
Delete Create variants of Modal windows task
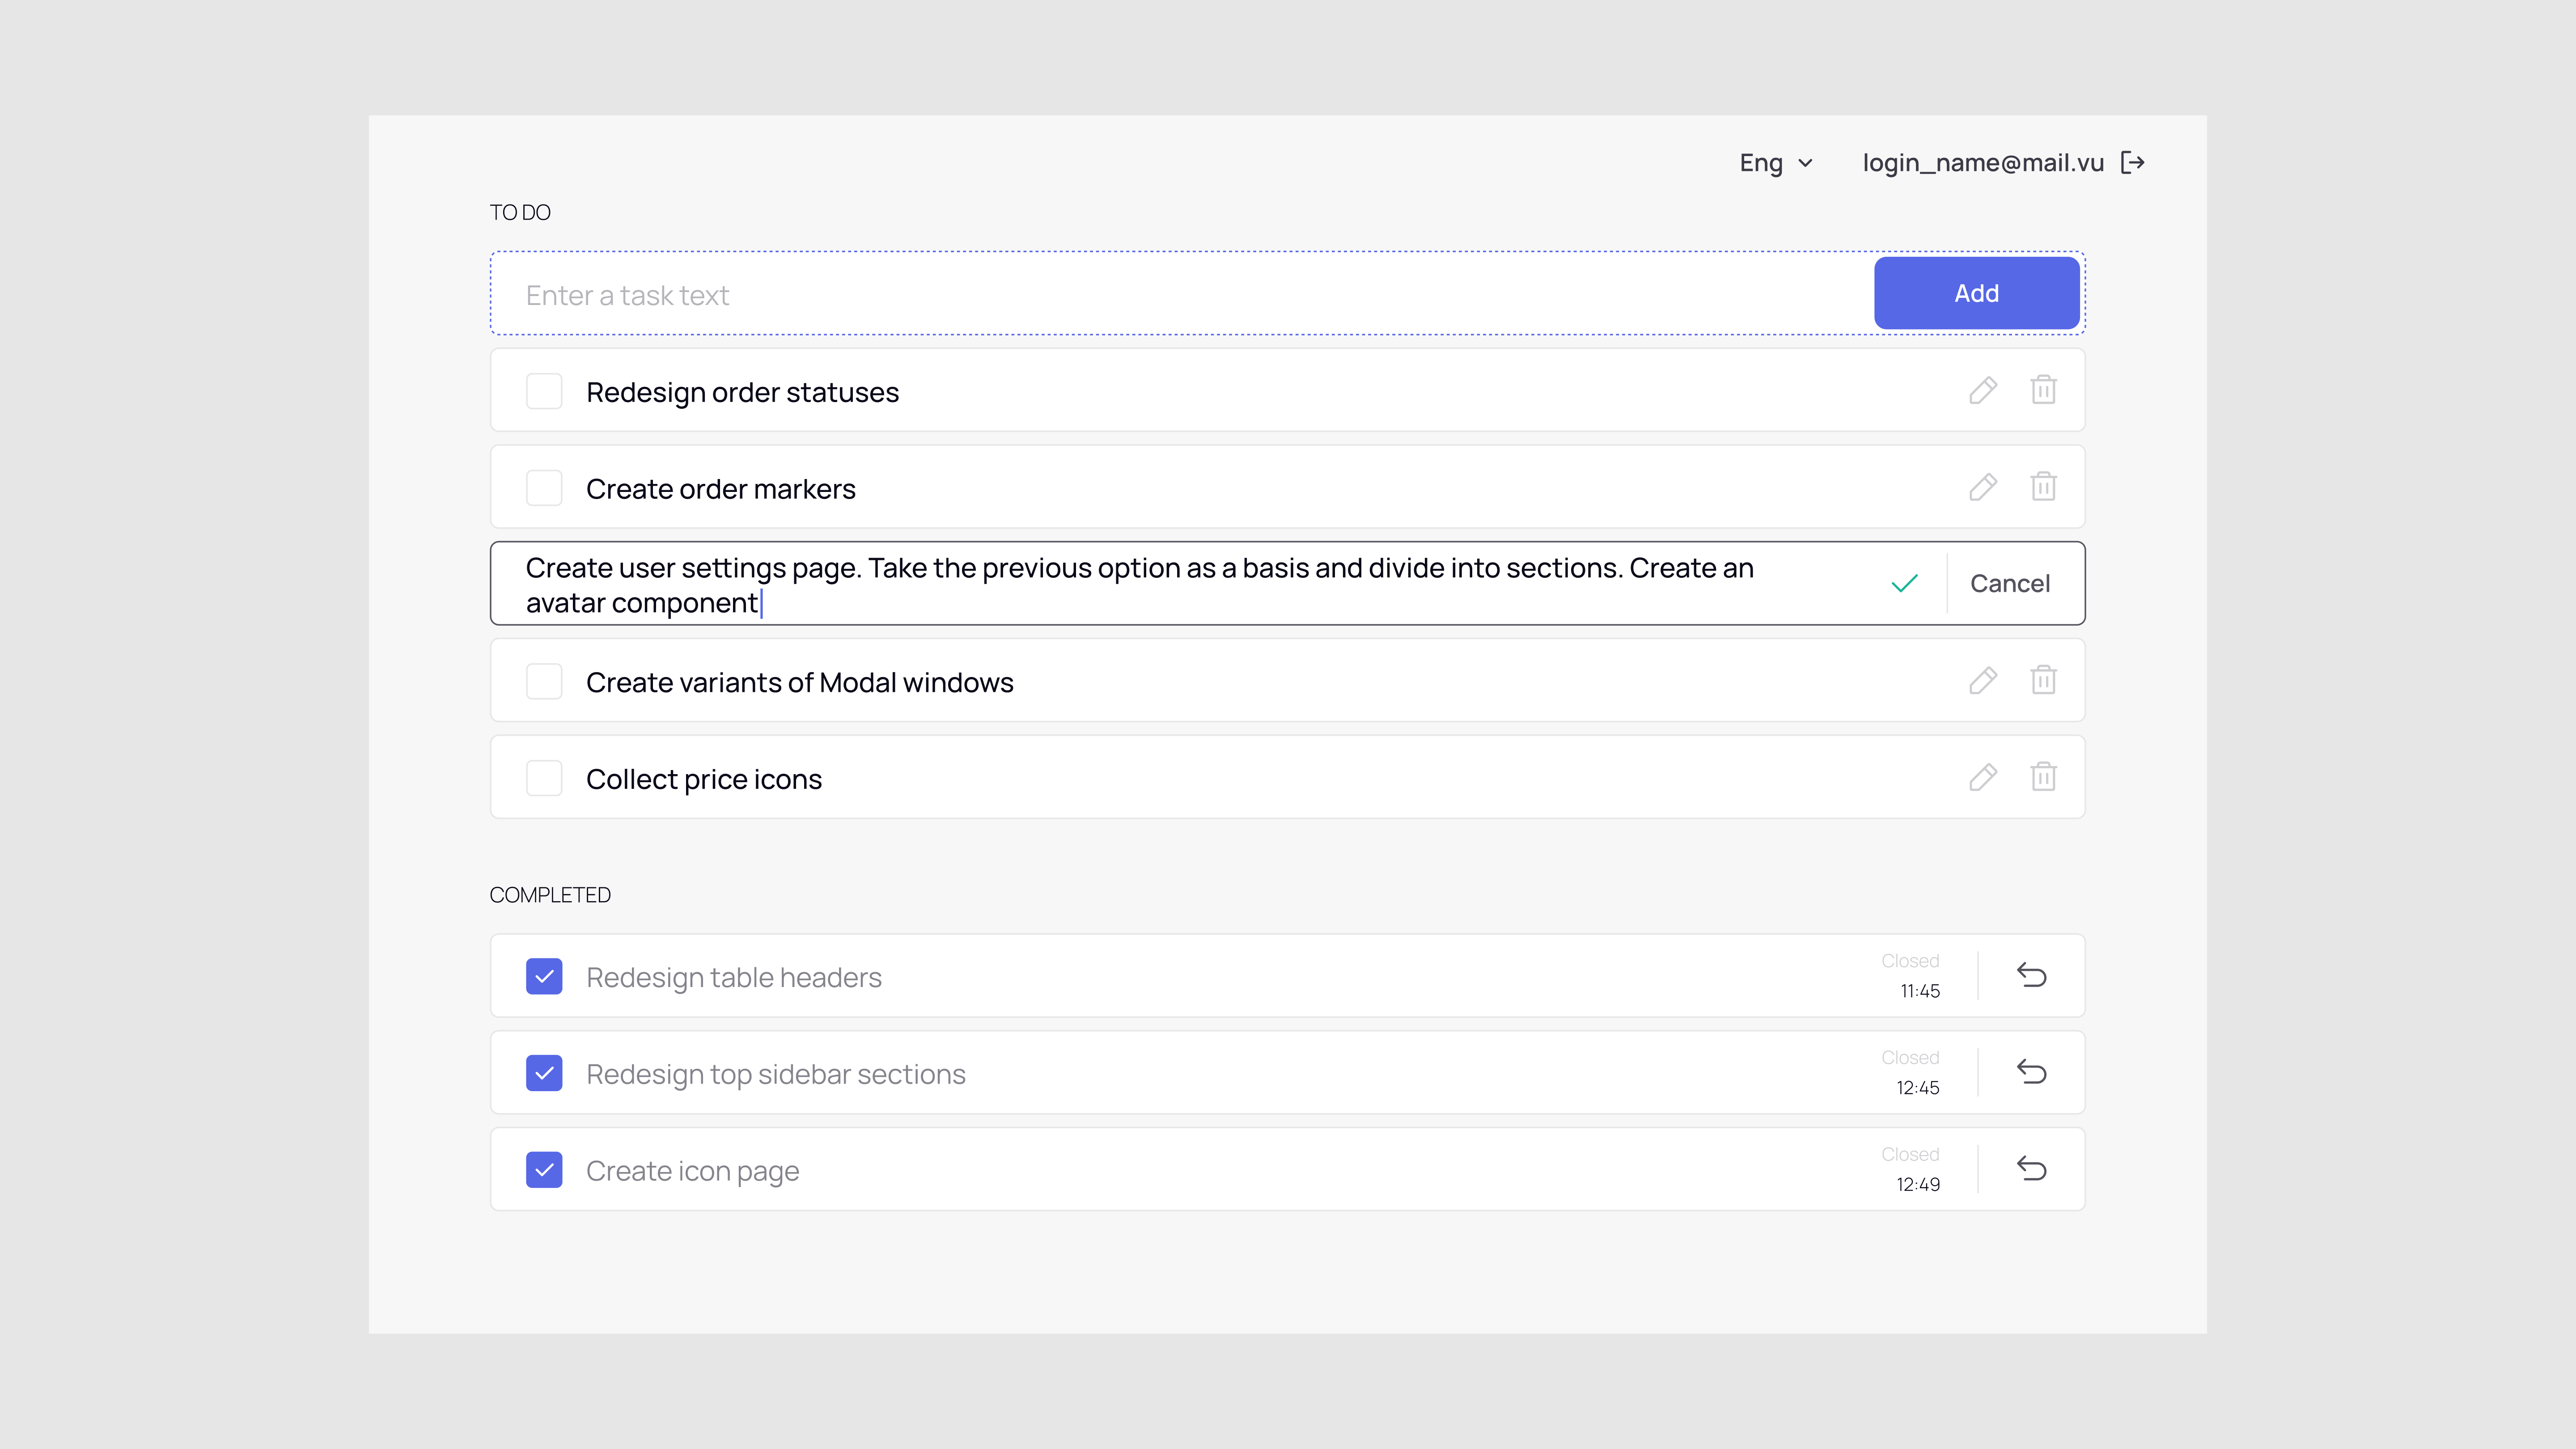(2043, 680)
